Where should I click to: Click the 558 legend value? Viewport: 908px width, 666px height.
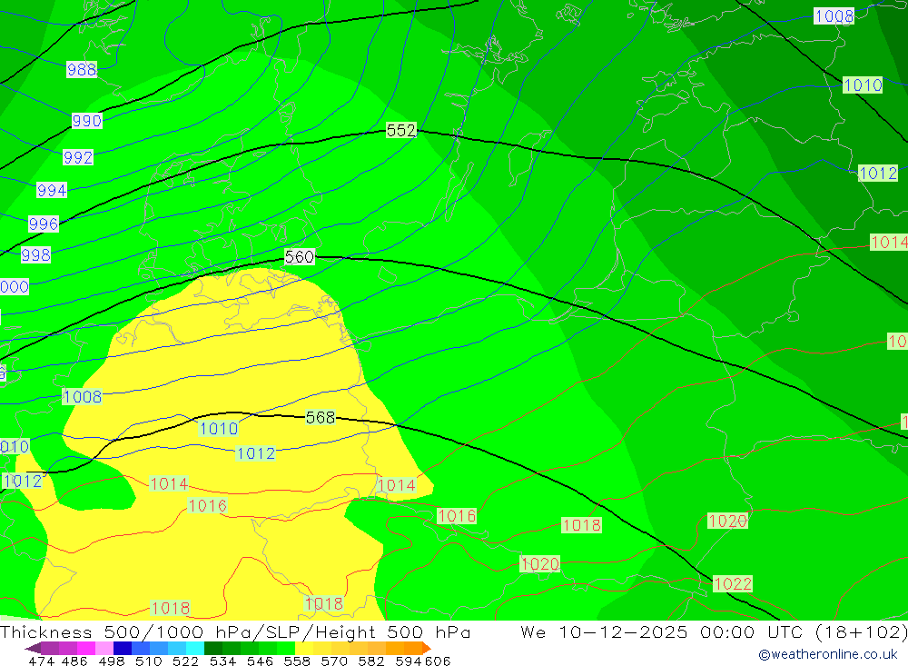point(297,661)
